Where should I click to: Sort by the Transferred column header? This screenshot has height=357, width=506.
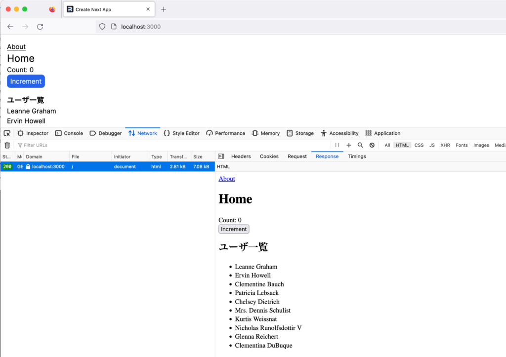pos(179,157)
